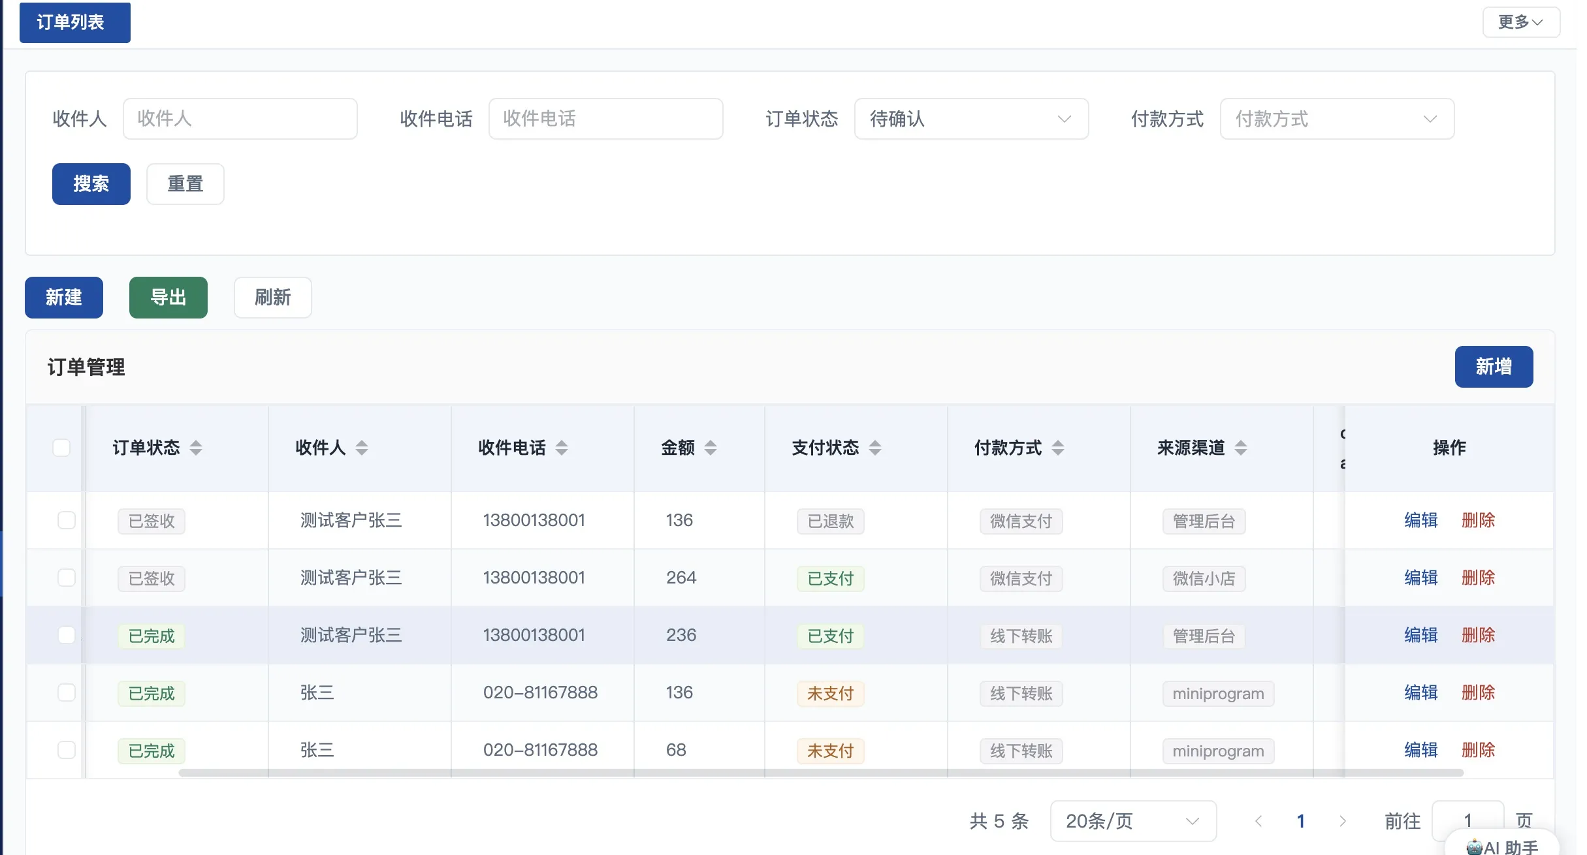Viewport: 1587px width, 855px height.
Task: Focus the 收件人 input field
Action: tap(240, 119)
